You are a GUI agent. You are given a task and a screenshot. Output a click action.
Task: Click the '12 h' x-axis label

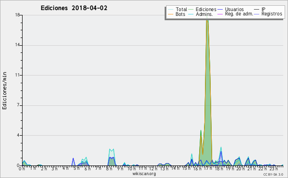tap(154, 169)
